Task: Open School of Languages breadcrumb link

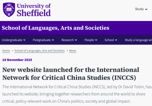Action: (40, 51)
